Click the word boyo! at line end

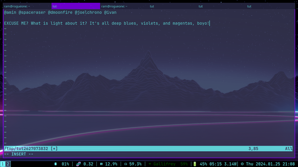pyautogui.click(x=203, y=23)
